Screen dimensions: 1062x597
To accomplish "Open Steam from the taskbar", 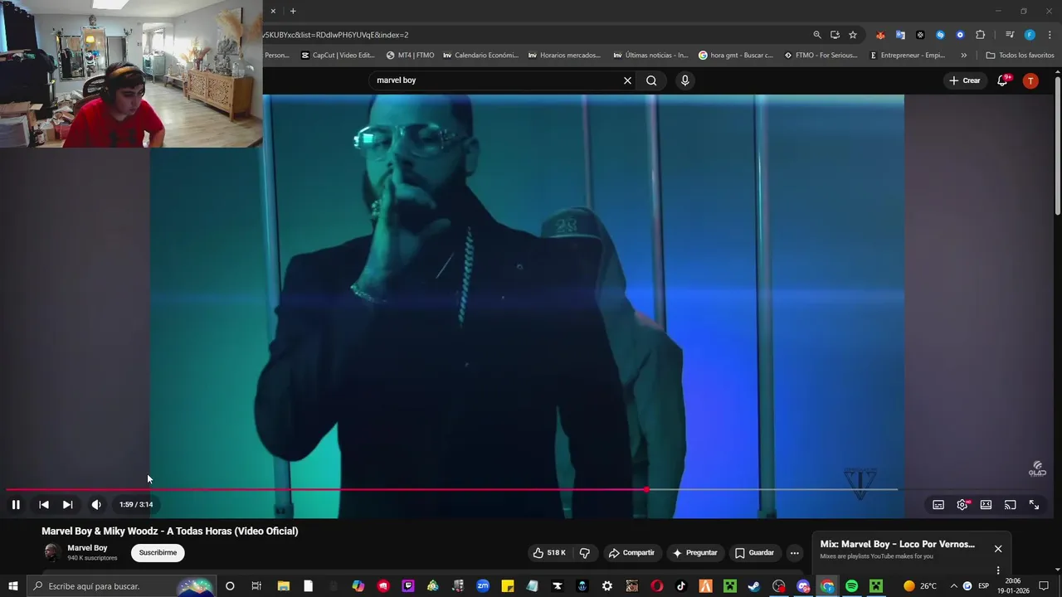I will click(753, 586).
